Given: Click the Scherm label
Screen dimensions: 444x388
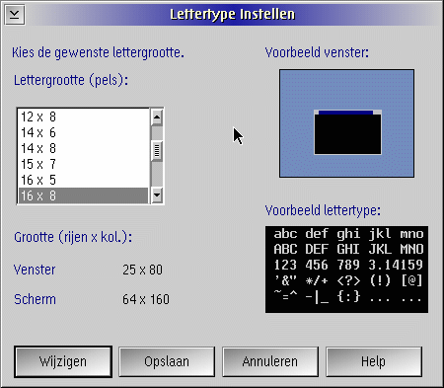Looking at the screenshot, I should point(35,299).
